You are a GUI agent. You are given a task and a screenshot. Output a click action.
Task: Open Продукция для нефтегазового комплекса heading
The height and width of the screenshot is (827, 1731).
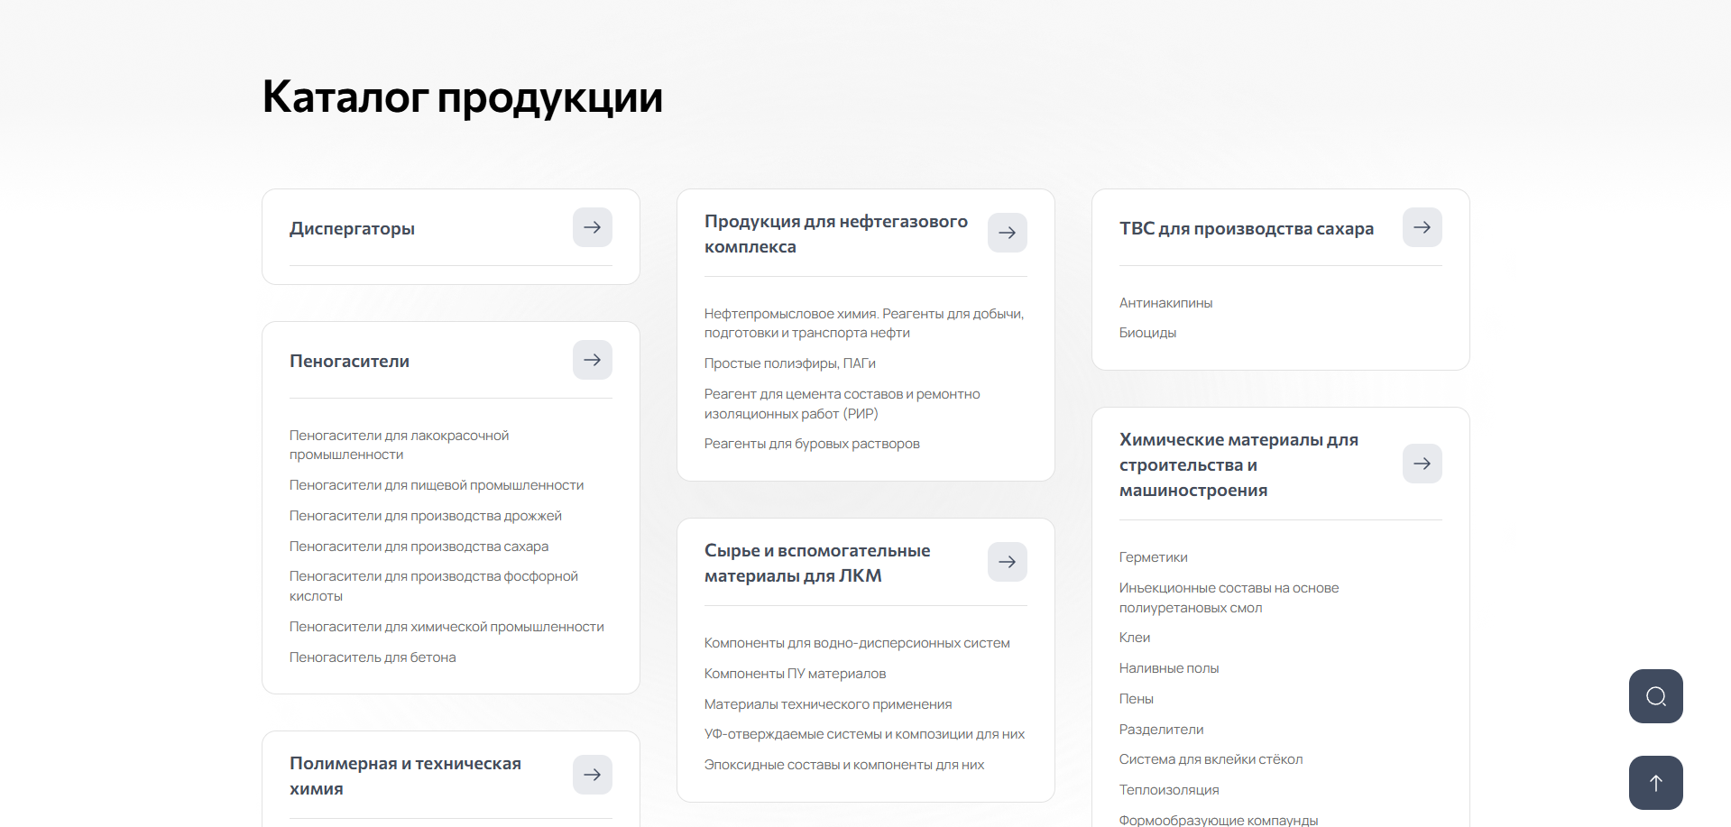(x=836, y=234)
